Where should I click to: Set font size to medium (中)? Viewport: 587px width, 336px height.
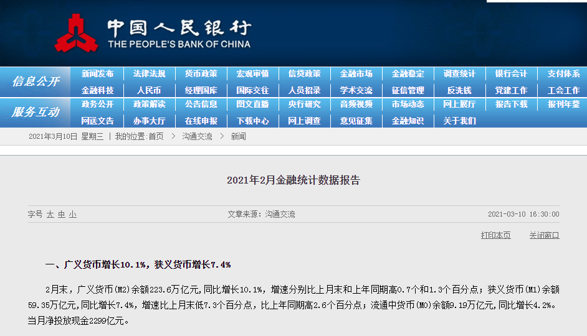pos(62,215)
